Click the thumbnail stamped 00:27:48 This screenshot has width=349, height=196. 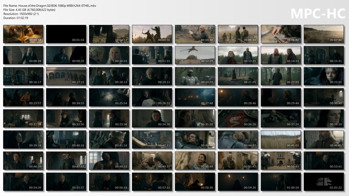(195, 97)
